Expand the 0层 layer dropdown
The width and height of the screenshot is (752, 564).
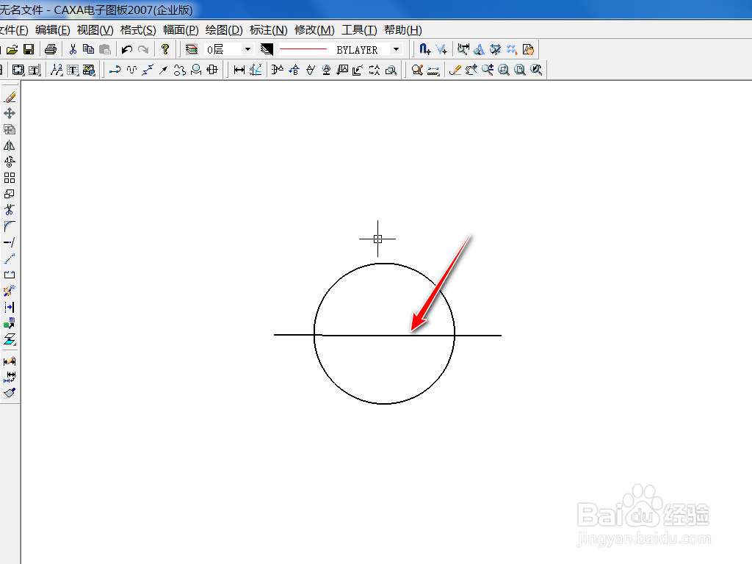(247, 49)
